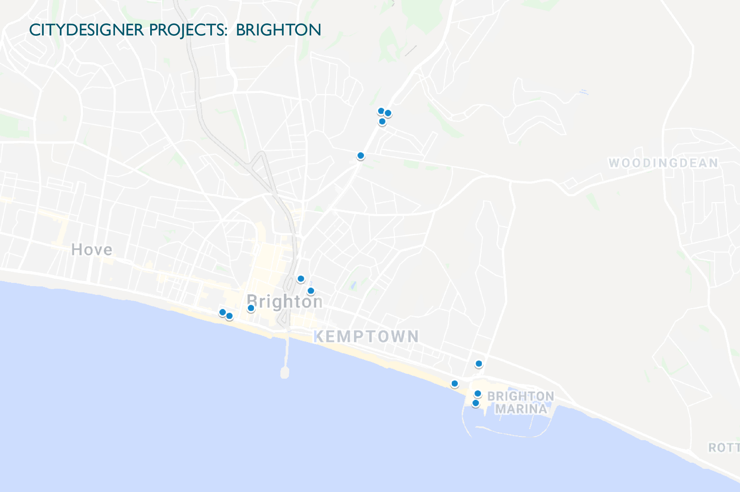Viewport: 740px width, 492px height.
Task: Select the beach marker just west of the marina
Action: click(455, 383)
